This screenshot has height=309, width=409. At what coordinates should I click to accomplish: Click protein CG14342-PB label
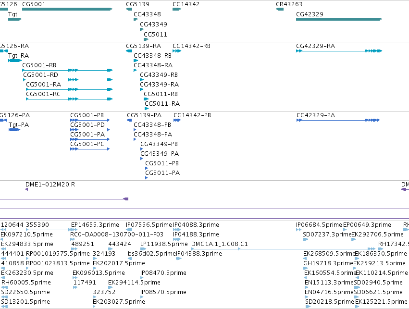[192, 115]
